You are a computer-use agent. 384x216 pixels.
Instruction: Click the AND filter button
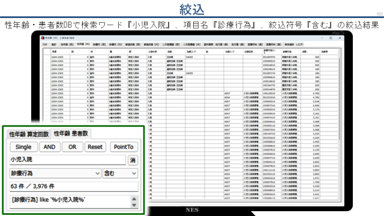(x=49, y=147)
